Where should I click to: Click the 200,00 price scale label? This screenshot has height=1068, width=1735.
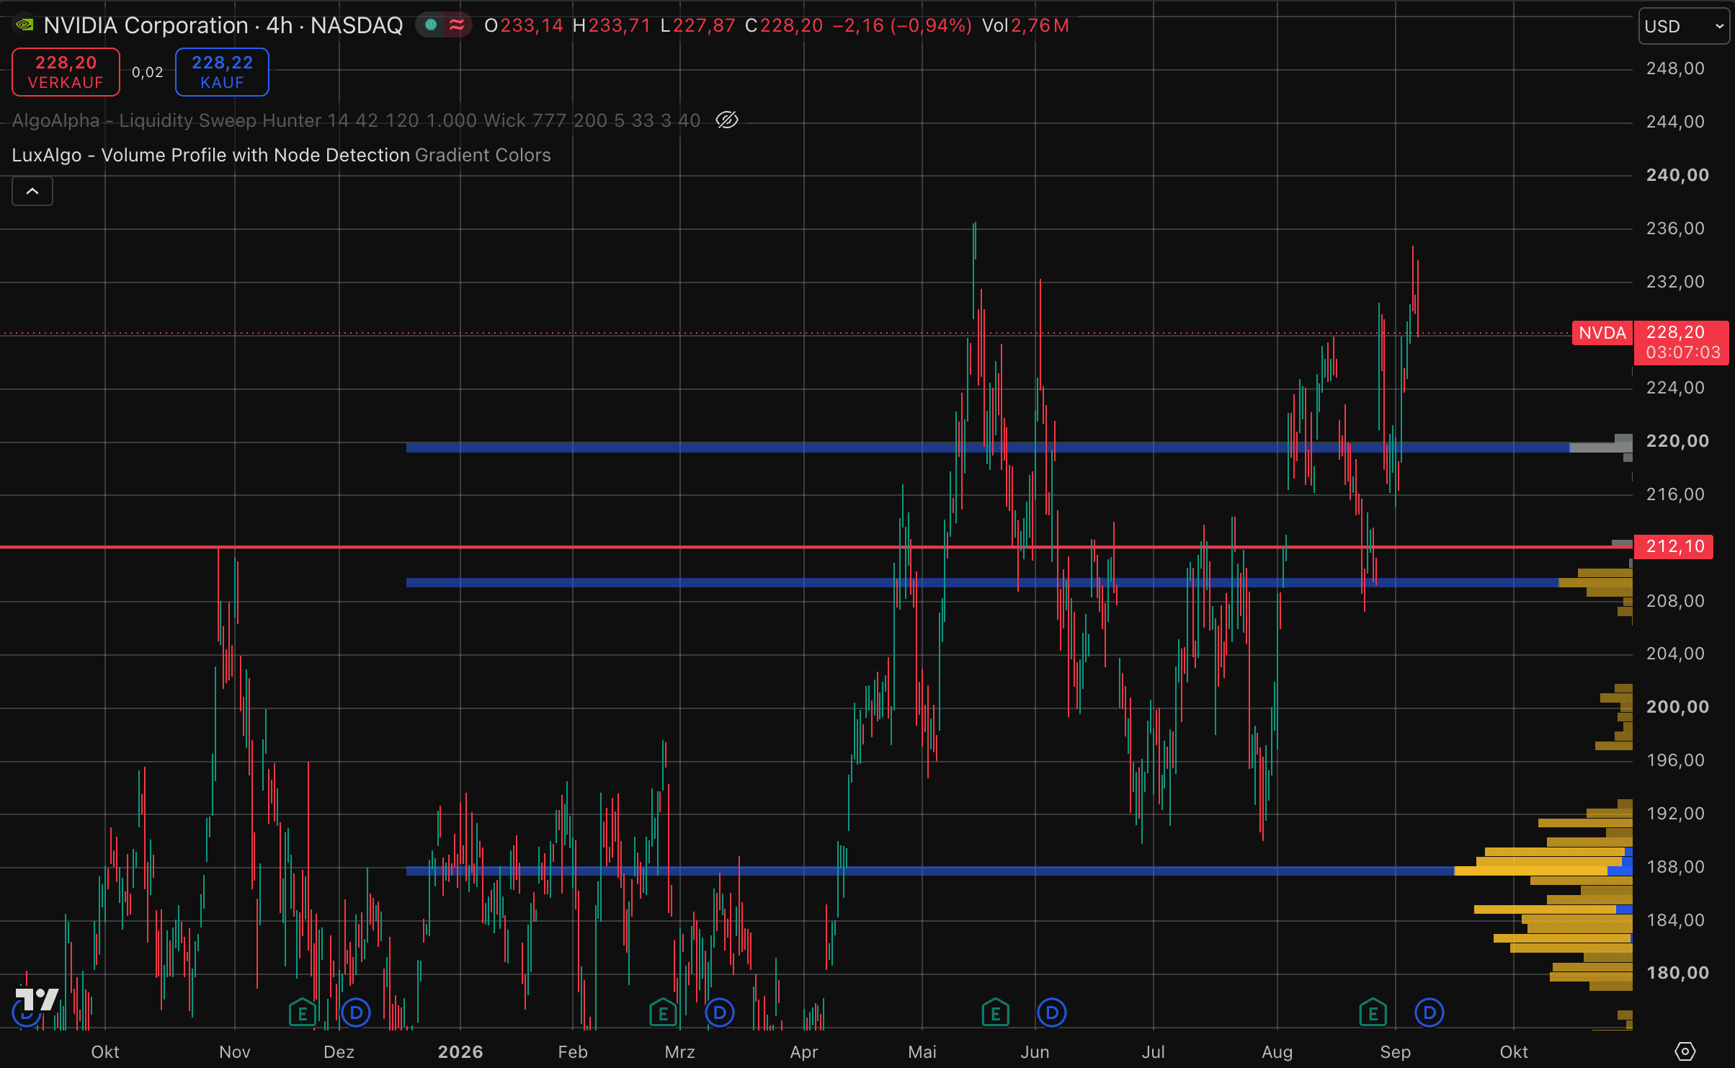click(x=1677, y=707)
